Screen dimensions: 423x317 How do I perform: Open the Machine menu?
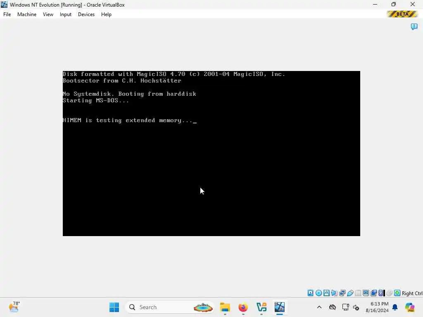[27, 14]
